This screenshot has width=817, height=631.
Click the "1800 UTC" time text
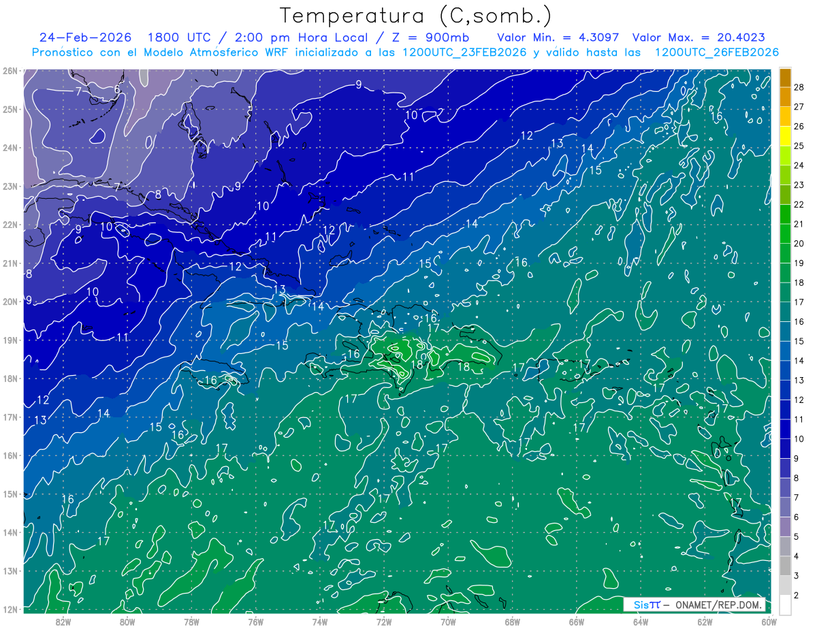tap(180, 37)
